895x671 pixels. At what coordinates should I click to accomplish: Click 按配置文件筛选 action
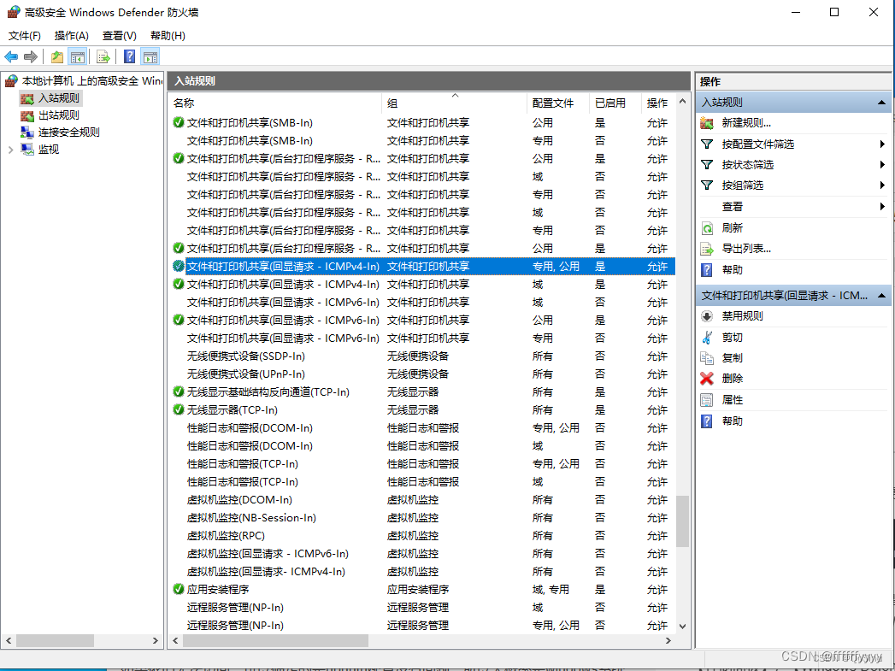tap(757, 144)
